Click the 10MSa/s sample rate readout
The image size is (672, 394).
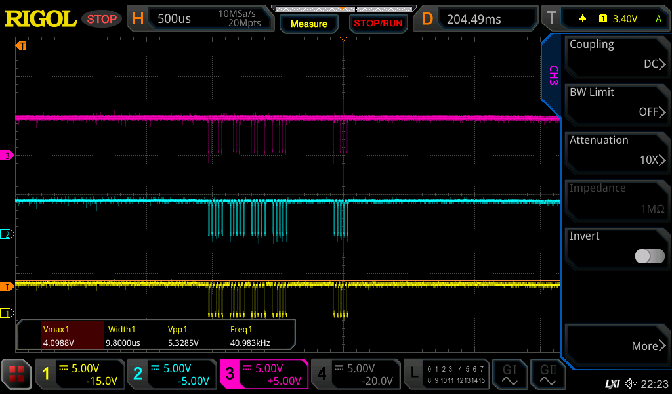[237, 14]
